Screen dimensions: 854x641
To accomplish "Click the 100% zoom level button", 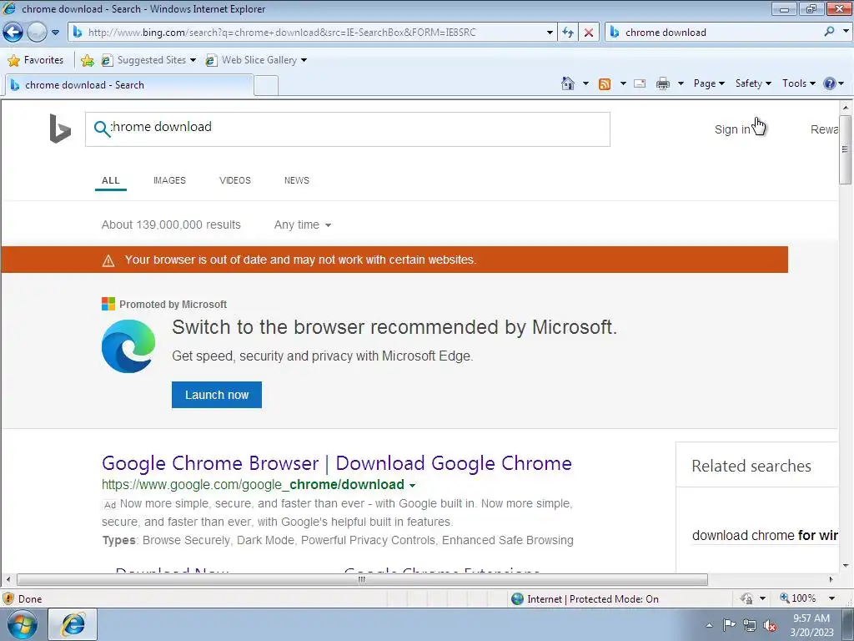I will (798, 598).
